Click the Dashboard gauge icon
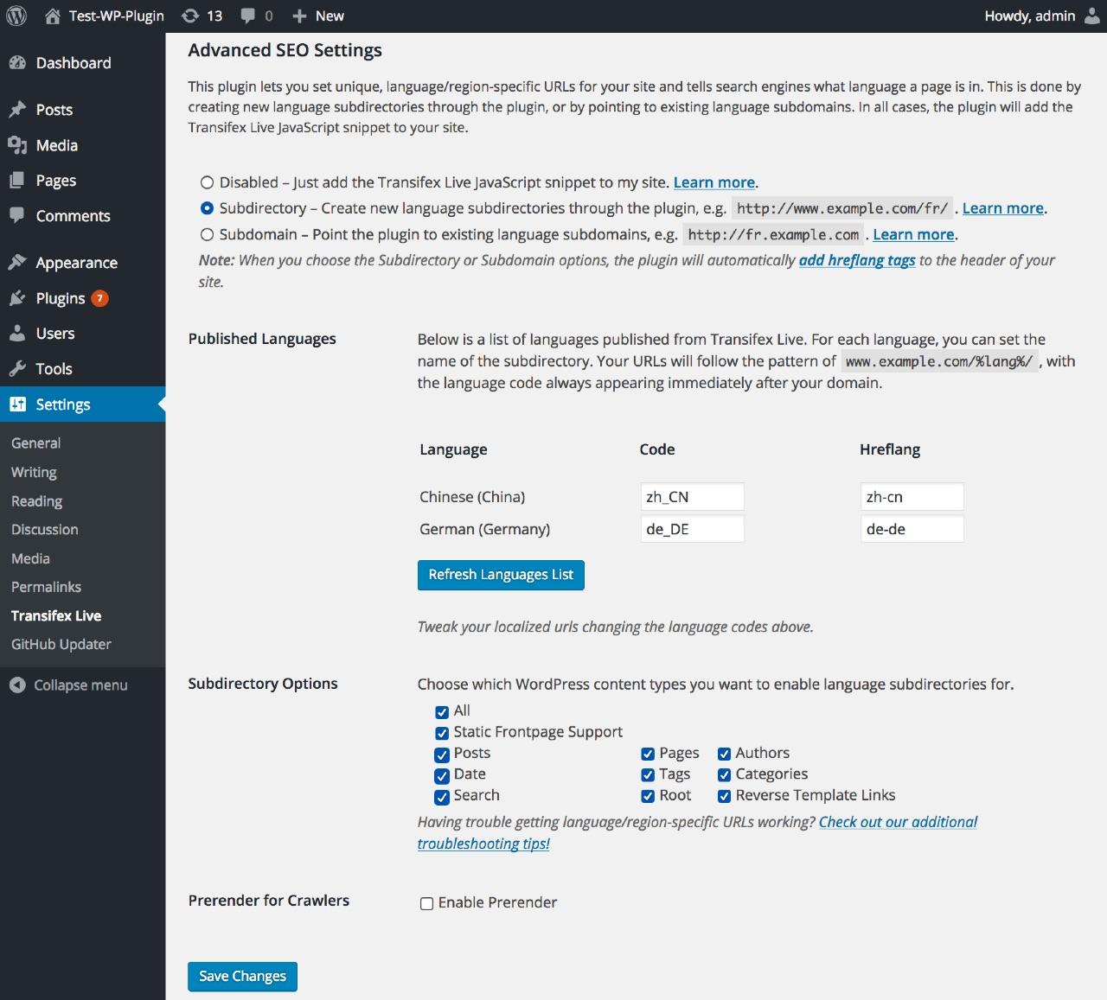Viewport: 1107px width, 1000px height. (x=17, y=62)
